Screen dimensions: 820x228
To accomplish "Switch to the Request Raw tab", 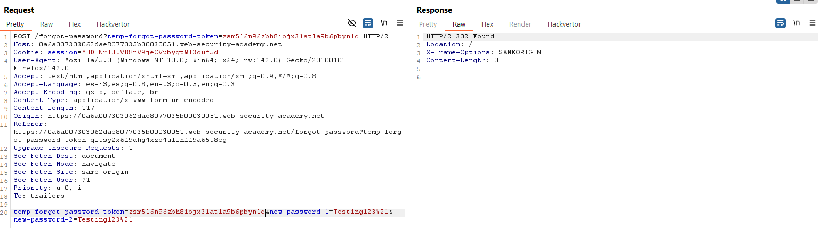I will pyautogui.click(x=46, y=24).
